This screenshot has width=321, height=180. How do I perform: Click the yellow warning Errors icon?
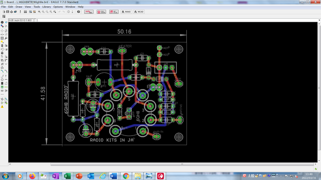pyautogui.click(x=2, y=107)
